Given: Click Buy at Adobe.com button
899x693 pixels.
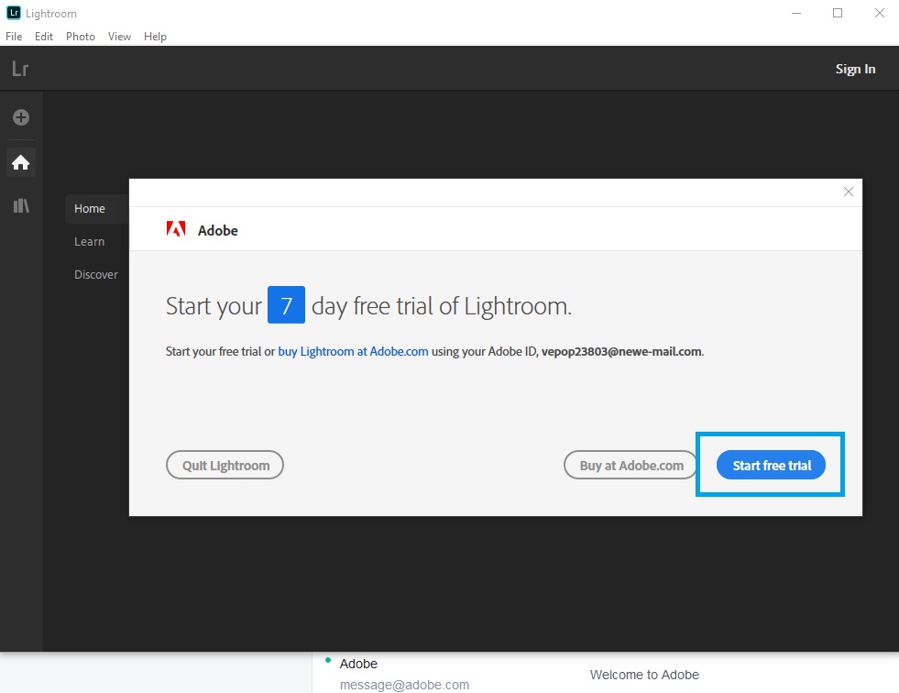Looking at the screenshot, I should click(630, 466).
